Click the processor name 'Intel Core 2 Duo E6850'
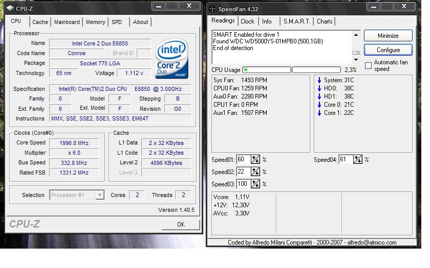The height and width of the screenshot is (268, 430). (x=100, y=43)
